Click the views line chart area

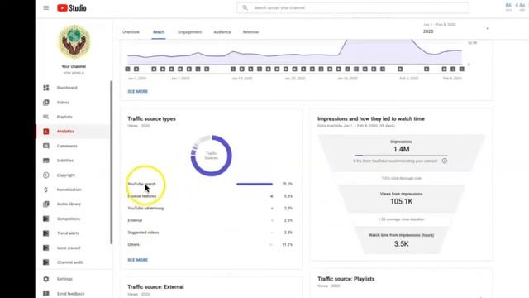pyautogui.click(x=294, y=52)
